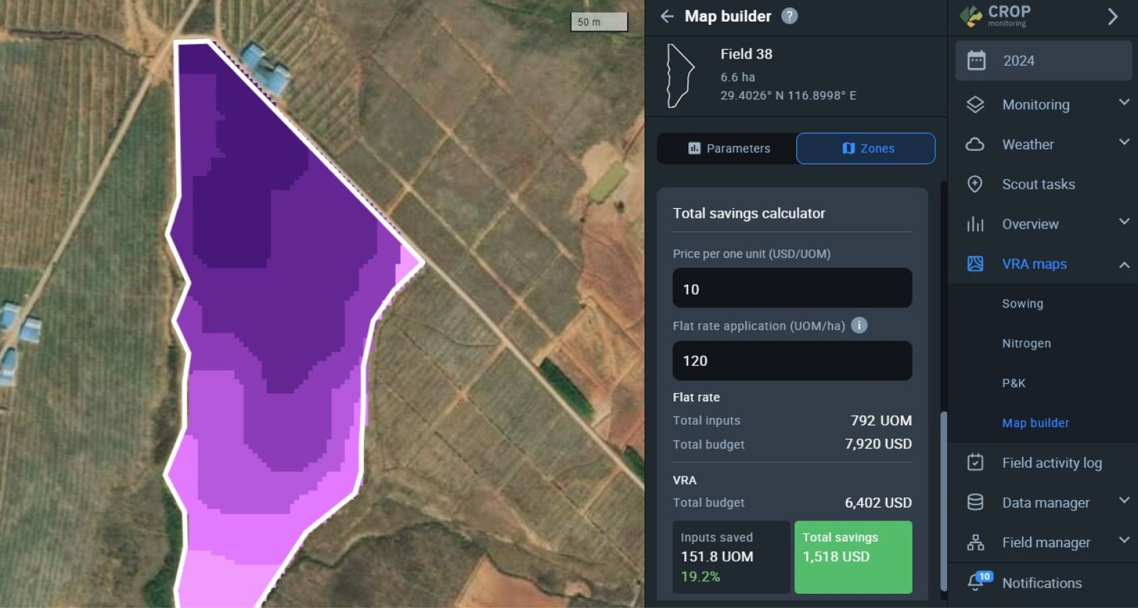Click the Crop Monitoring logo

click(996, 16)
